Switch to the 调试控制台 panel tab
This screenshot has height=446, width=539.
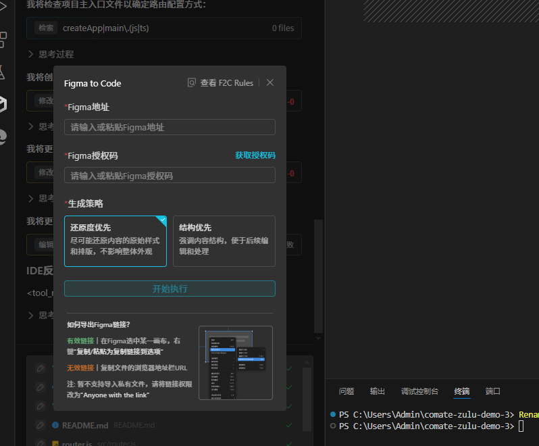pos(419,391)
